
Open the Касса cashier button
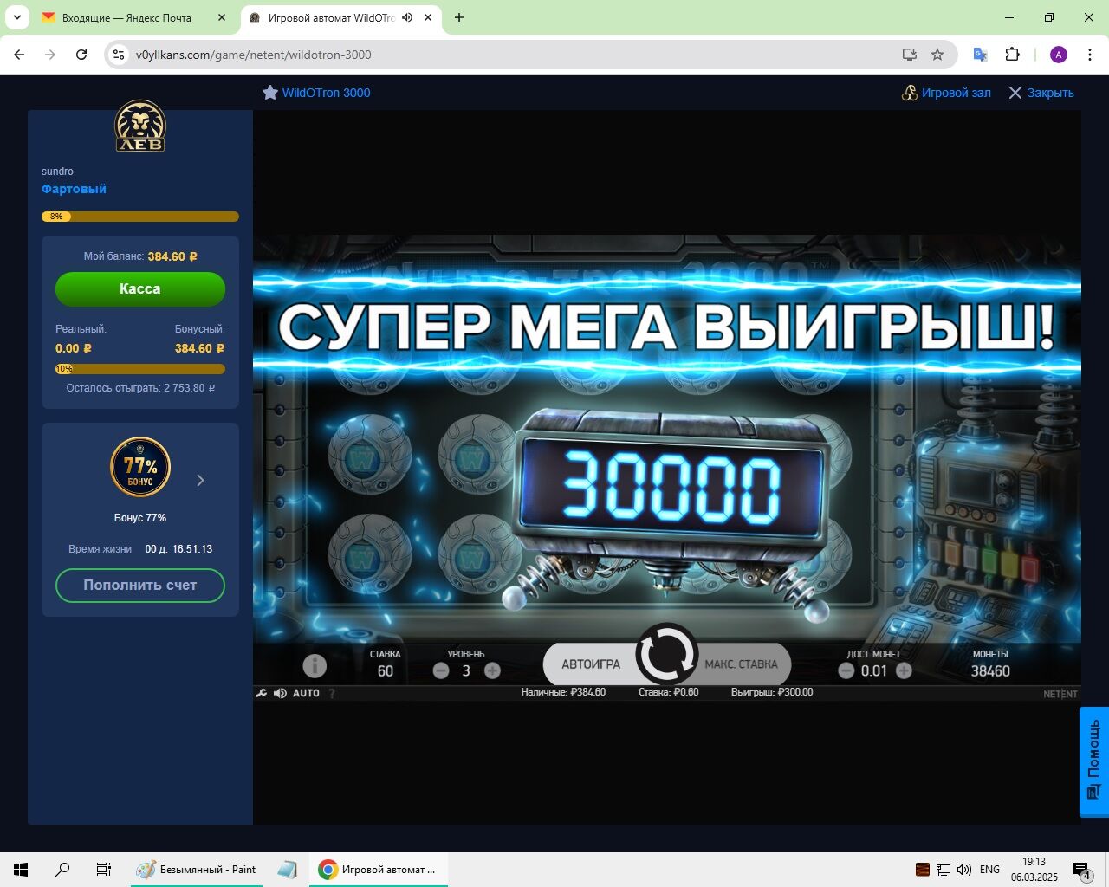(x=140, y=289)
